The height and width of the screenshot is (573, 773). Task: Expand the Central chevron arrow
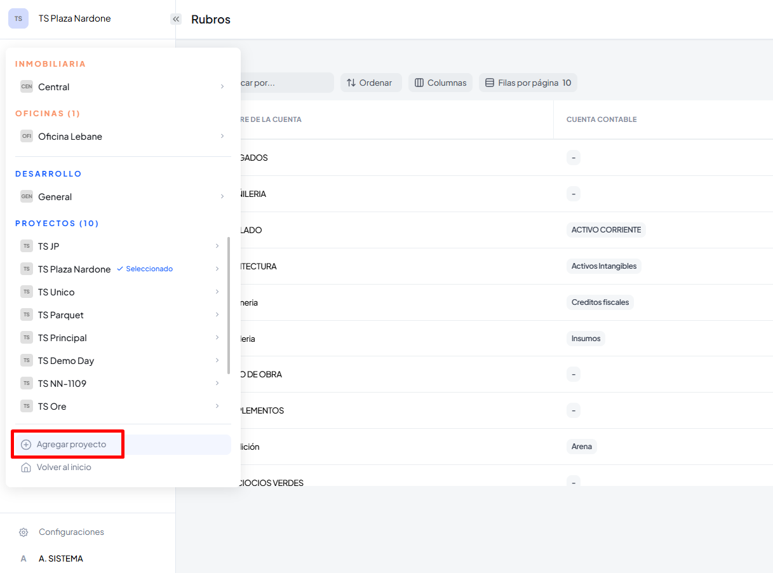tap(222, 86)
